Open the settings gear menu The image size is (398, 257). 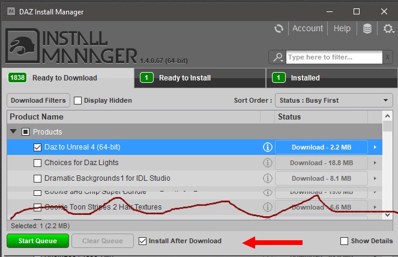[388, 28]
